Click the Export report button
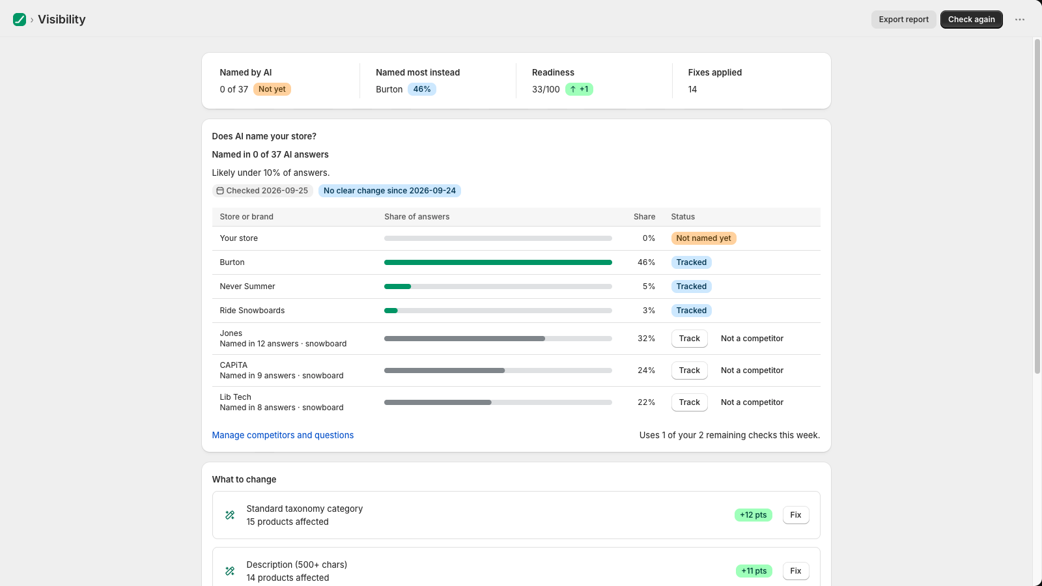The image size is (1042, 586). [x=904, y=20]
